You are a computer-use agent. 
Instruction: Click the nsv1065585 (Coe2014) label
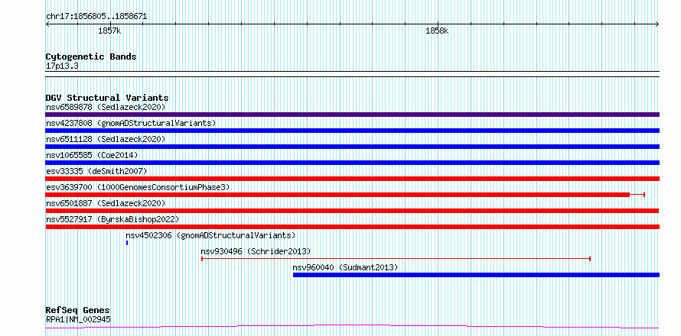[92, 155]
